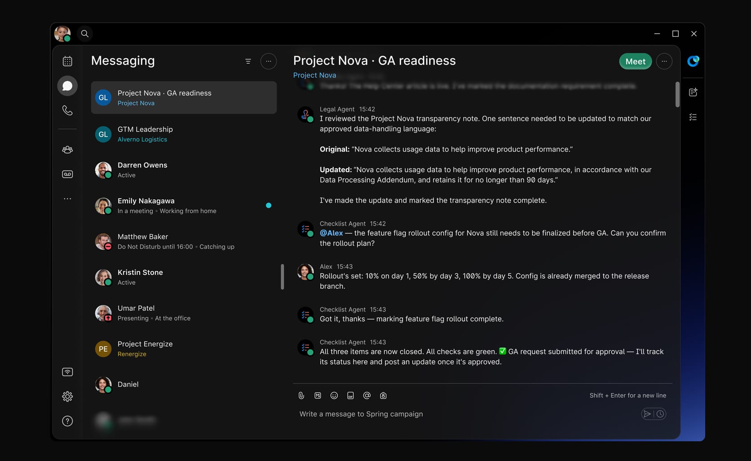Open the device connection icon
751x461 pixels.
(67, 372)
